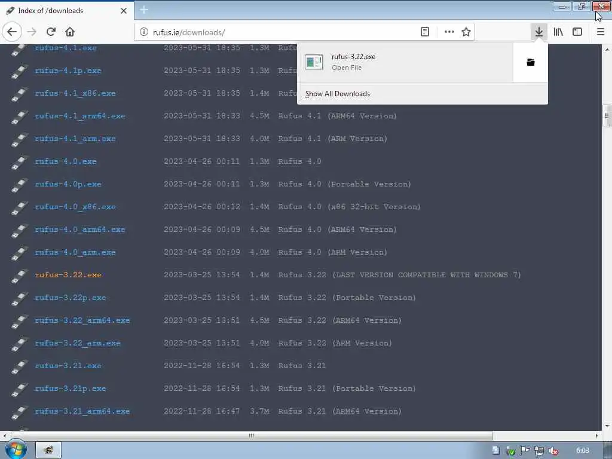Show sidebars icon in the toolbar
This screenshot has width=612, height=459.
pos(577,32)
